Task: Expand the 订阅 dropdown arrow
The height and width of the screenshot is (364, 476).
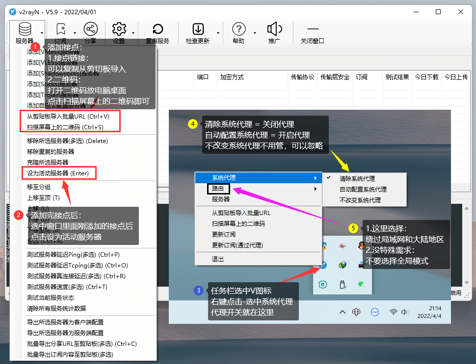Action: click(75, 33)
